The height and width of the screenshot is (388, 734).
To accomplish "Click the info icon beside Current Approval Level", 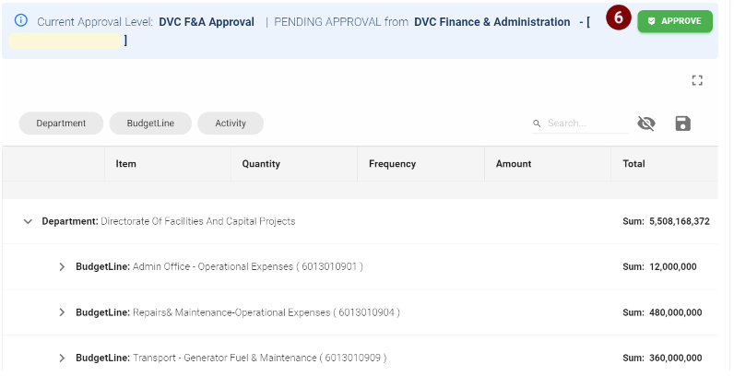I will point(21,20).
